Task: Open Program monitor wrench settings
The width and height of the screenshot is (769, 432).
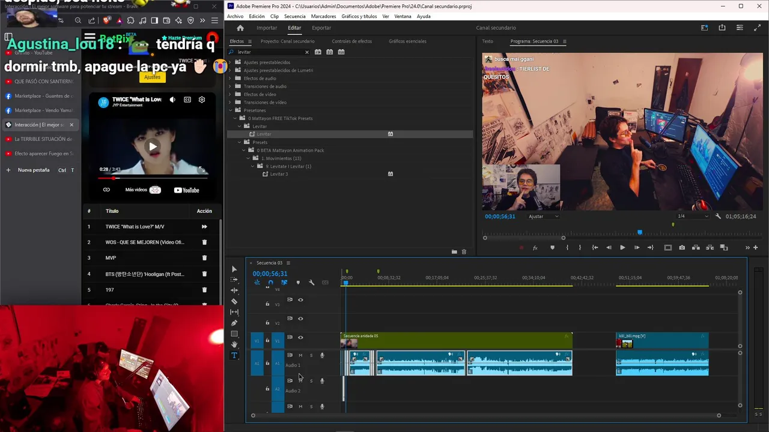Action: click(718, 216)
